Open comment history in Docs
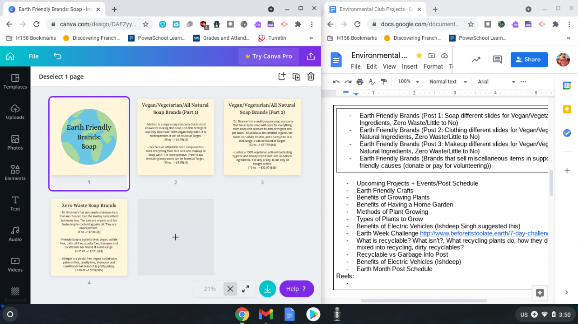The width and height of the screenshot is (578, 324). pyautogui.click(x=498, y=59)
